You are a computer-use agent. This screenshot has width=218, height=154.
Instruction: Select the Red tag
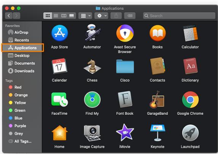point(22,87)
